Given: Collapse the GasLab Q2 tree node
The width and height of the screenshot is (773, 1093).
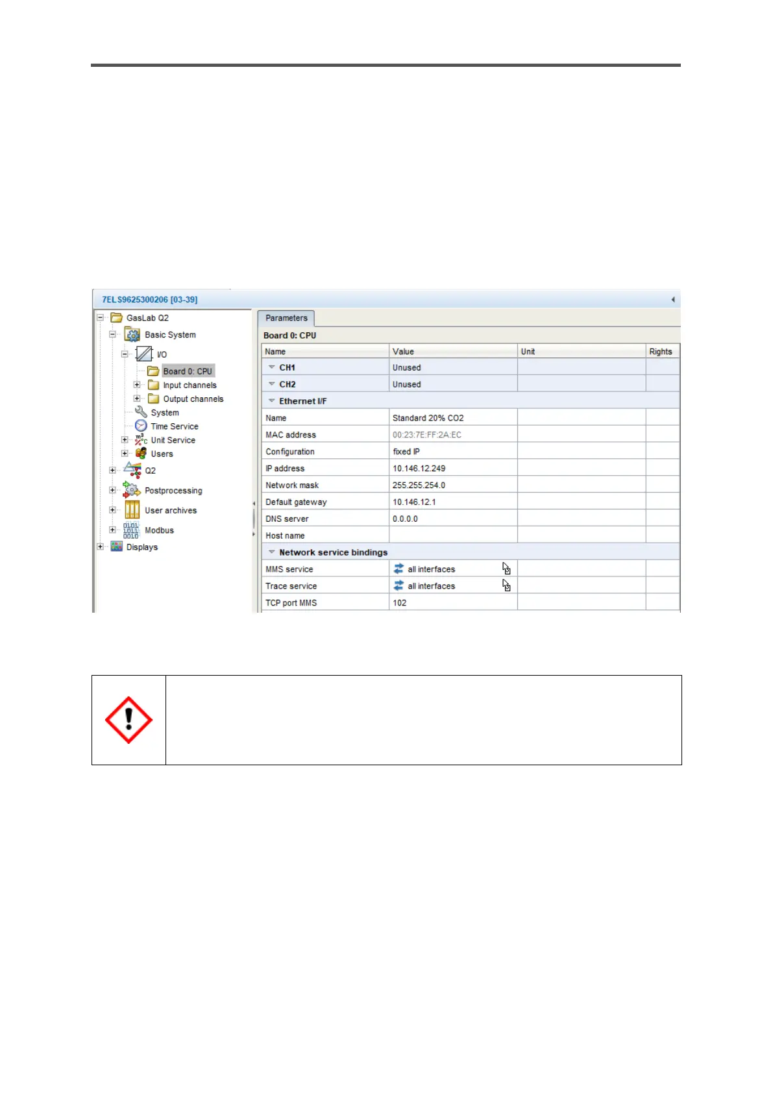Looking at the screenshot, I should coord(100,318).
